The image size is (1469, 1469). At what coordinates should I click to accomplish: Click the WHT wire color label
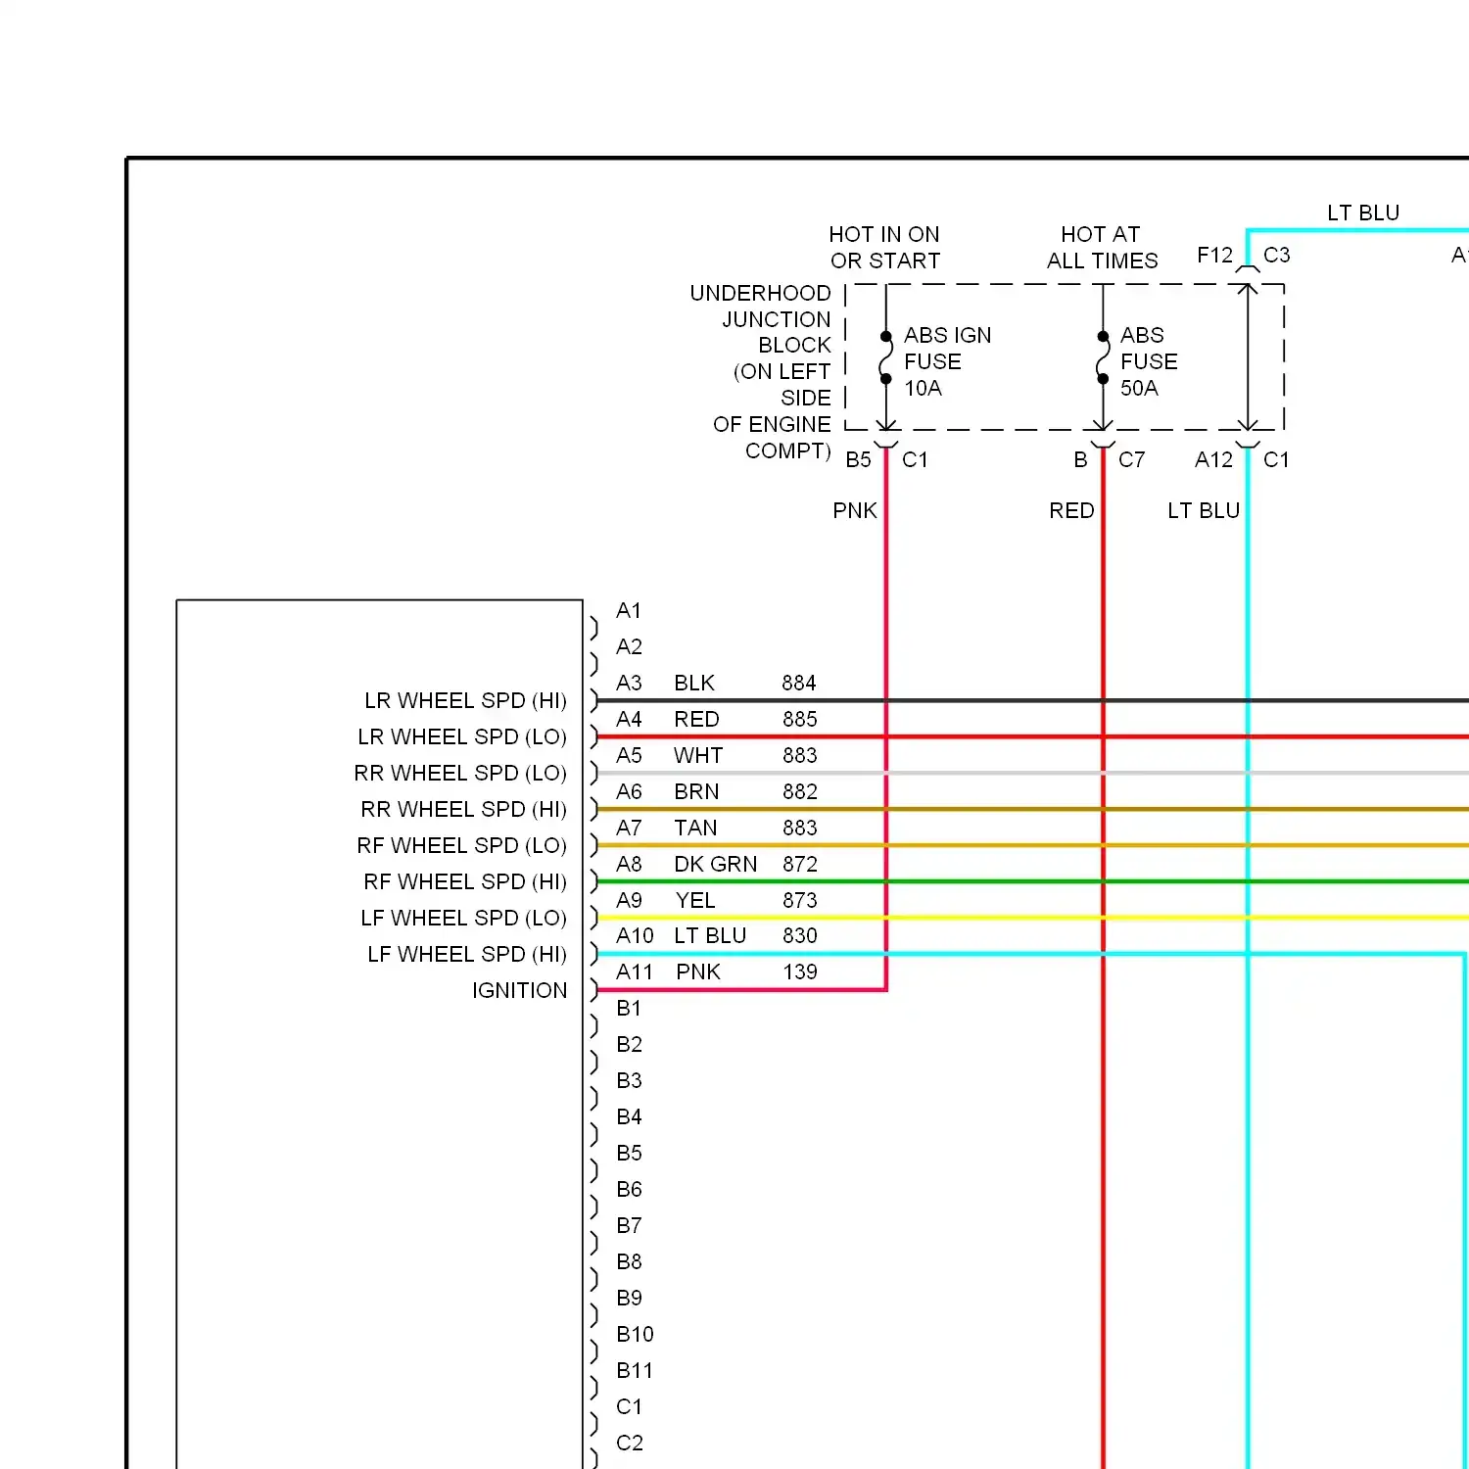tap(698, 756)
